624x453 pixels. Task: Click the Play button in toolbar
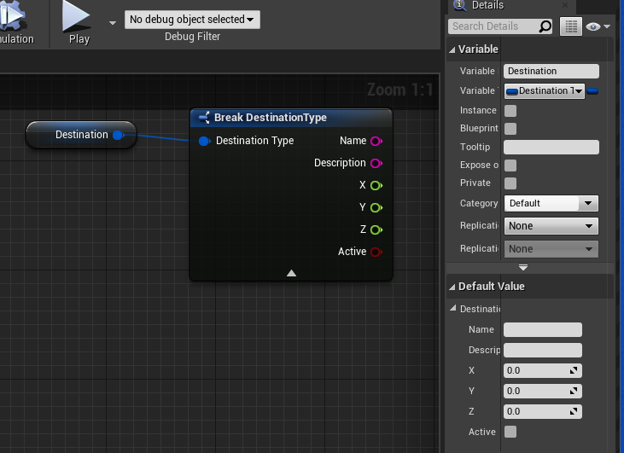click(78, 22)
